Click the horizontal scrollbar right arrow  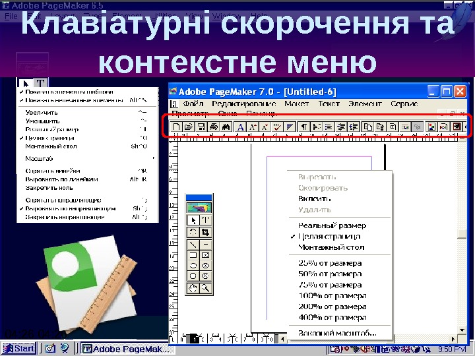click(453, 339)
